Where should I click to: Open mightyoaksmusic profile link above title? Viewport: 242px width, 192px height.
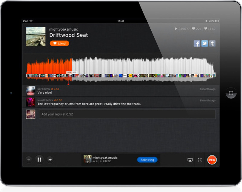(x=64, y=29)
